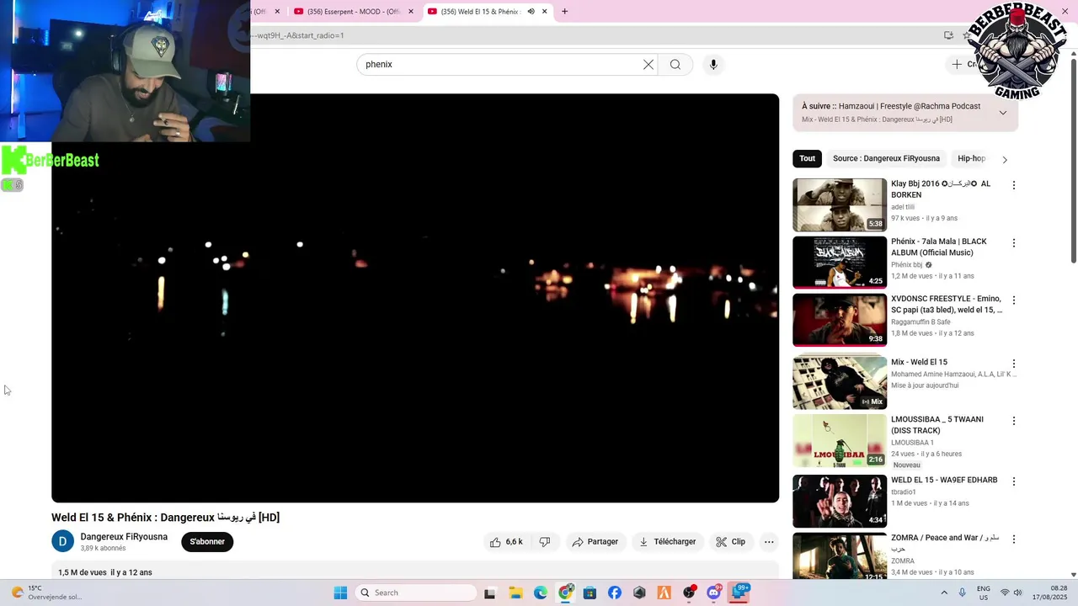1078x606 pixels.
Task: Open options for Klay Bbj 2016 video
Action: 1014,185
